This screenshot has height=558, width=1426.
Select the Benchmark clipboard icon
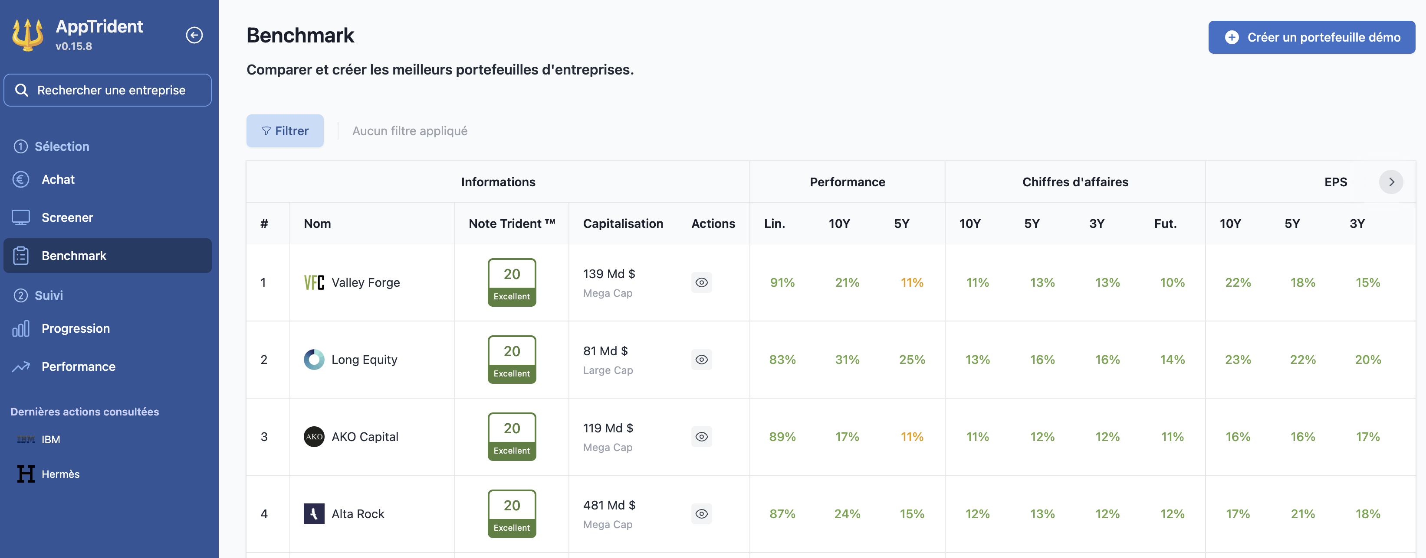[21, 255]
